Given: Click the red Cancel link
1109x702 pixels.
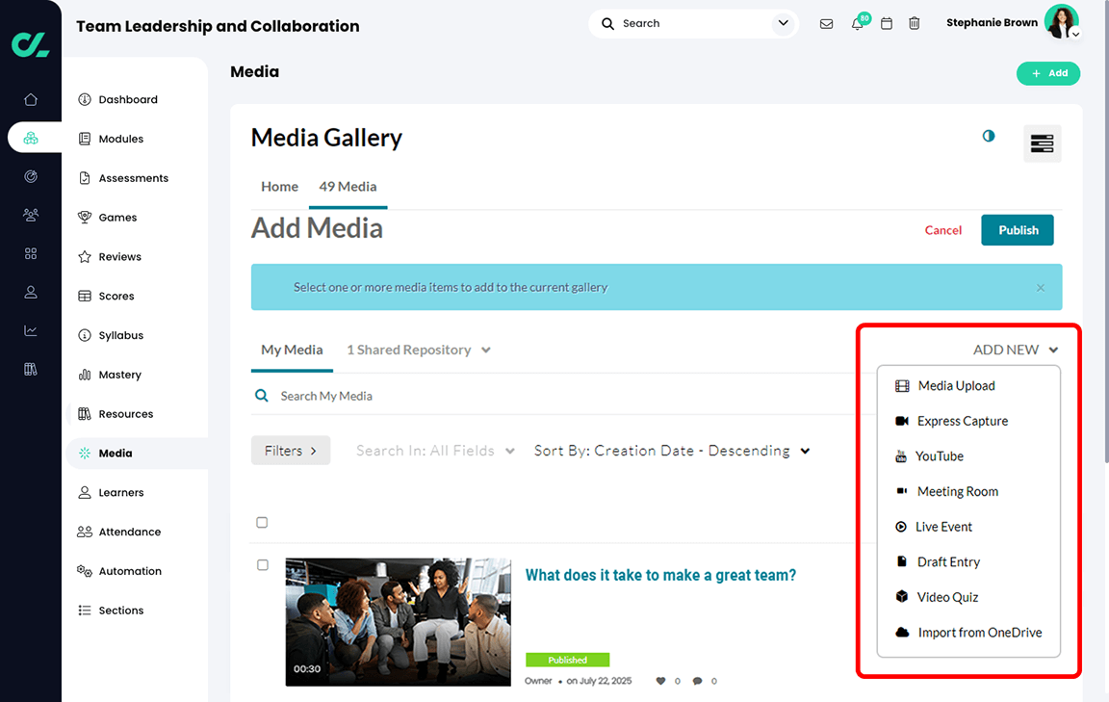Looking at the screenshot, I should (x=942, y=230).
